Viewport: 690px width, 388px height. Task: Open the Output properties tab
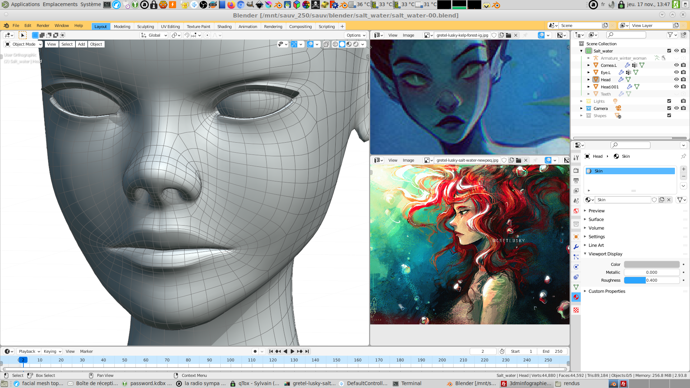tap(576, 181)
